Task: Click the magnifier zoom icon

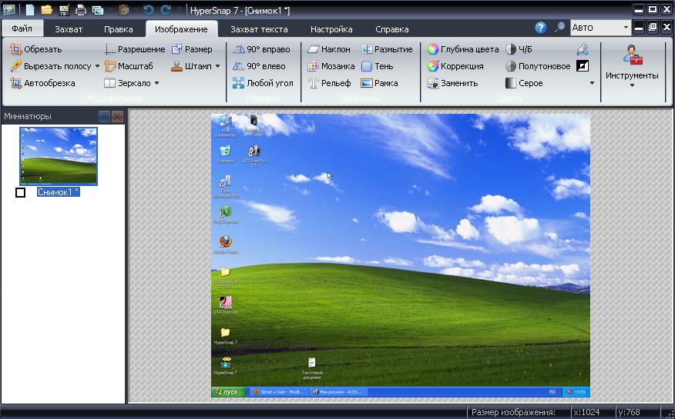Action: (x=559, y=28)
